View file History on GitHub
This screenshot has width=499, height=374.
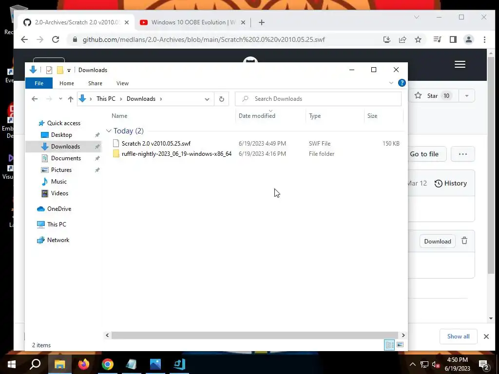pyautogui.click(x=451, y=184)
